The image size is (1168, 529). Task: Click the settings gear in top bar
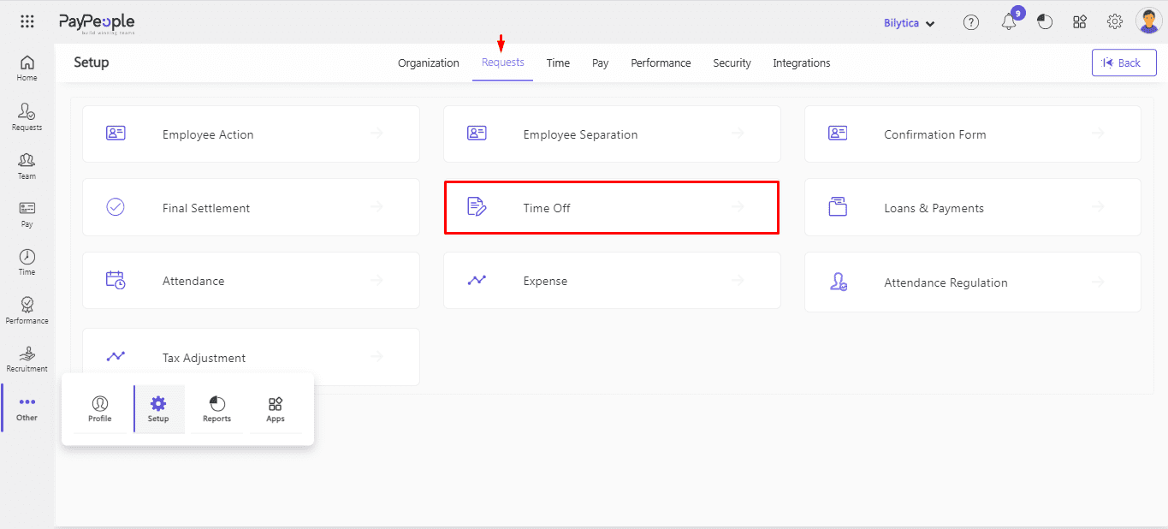coord(1115,22)
